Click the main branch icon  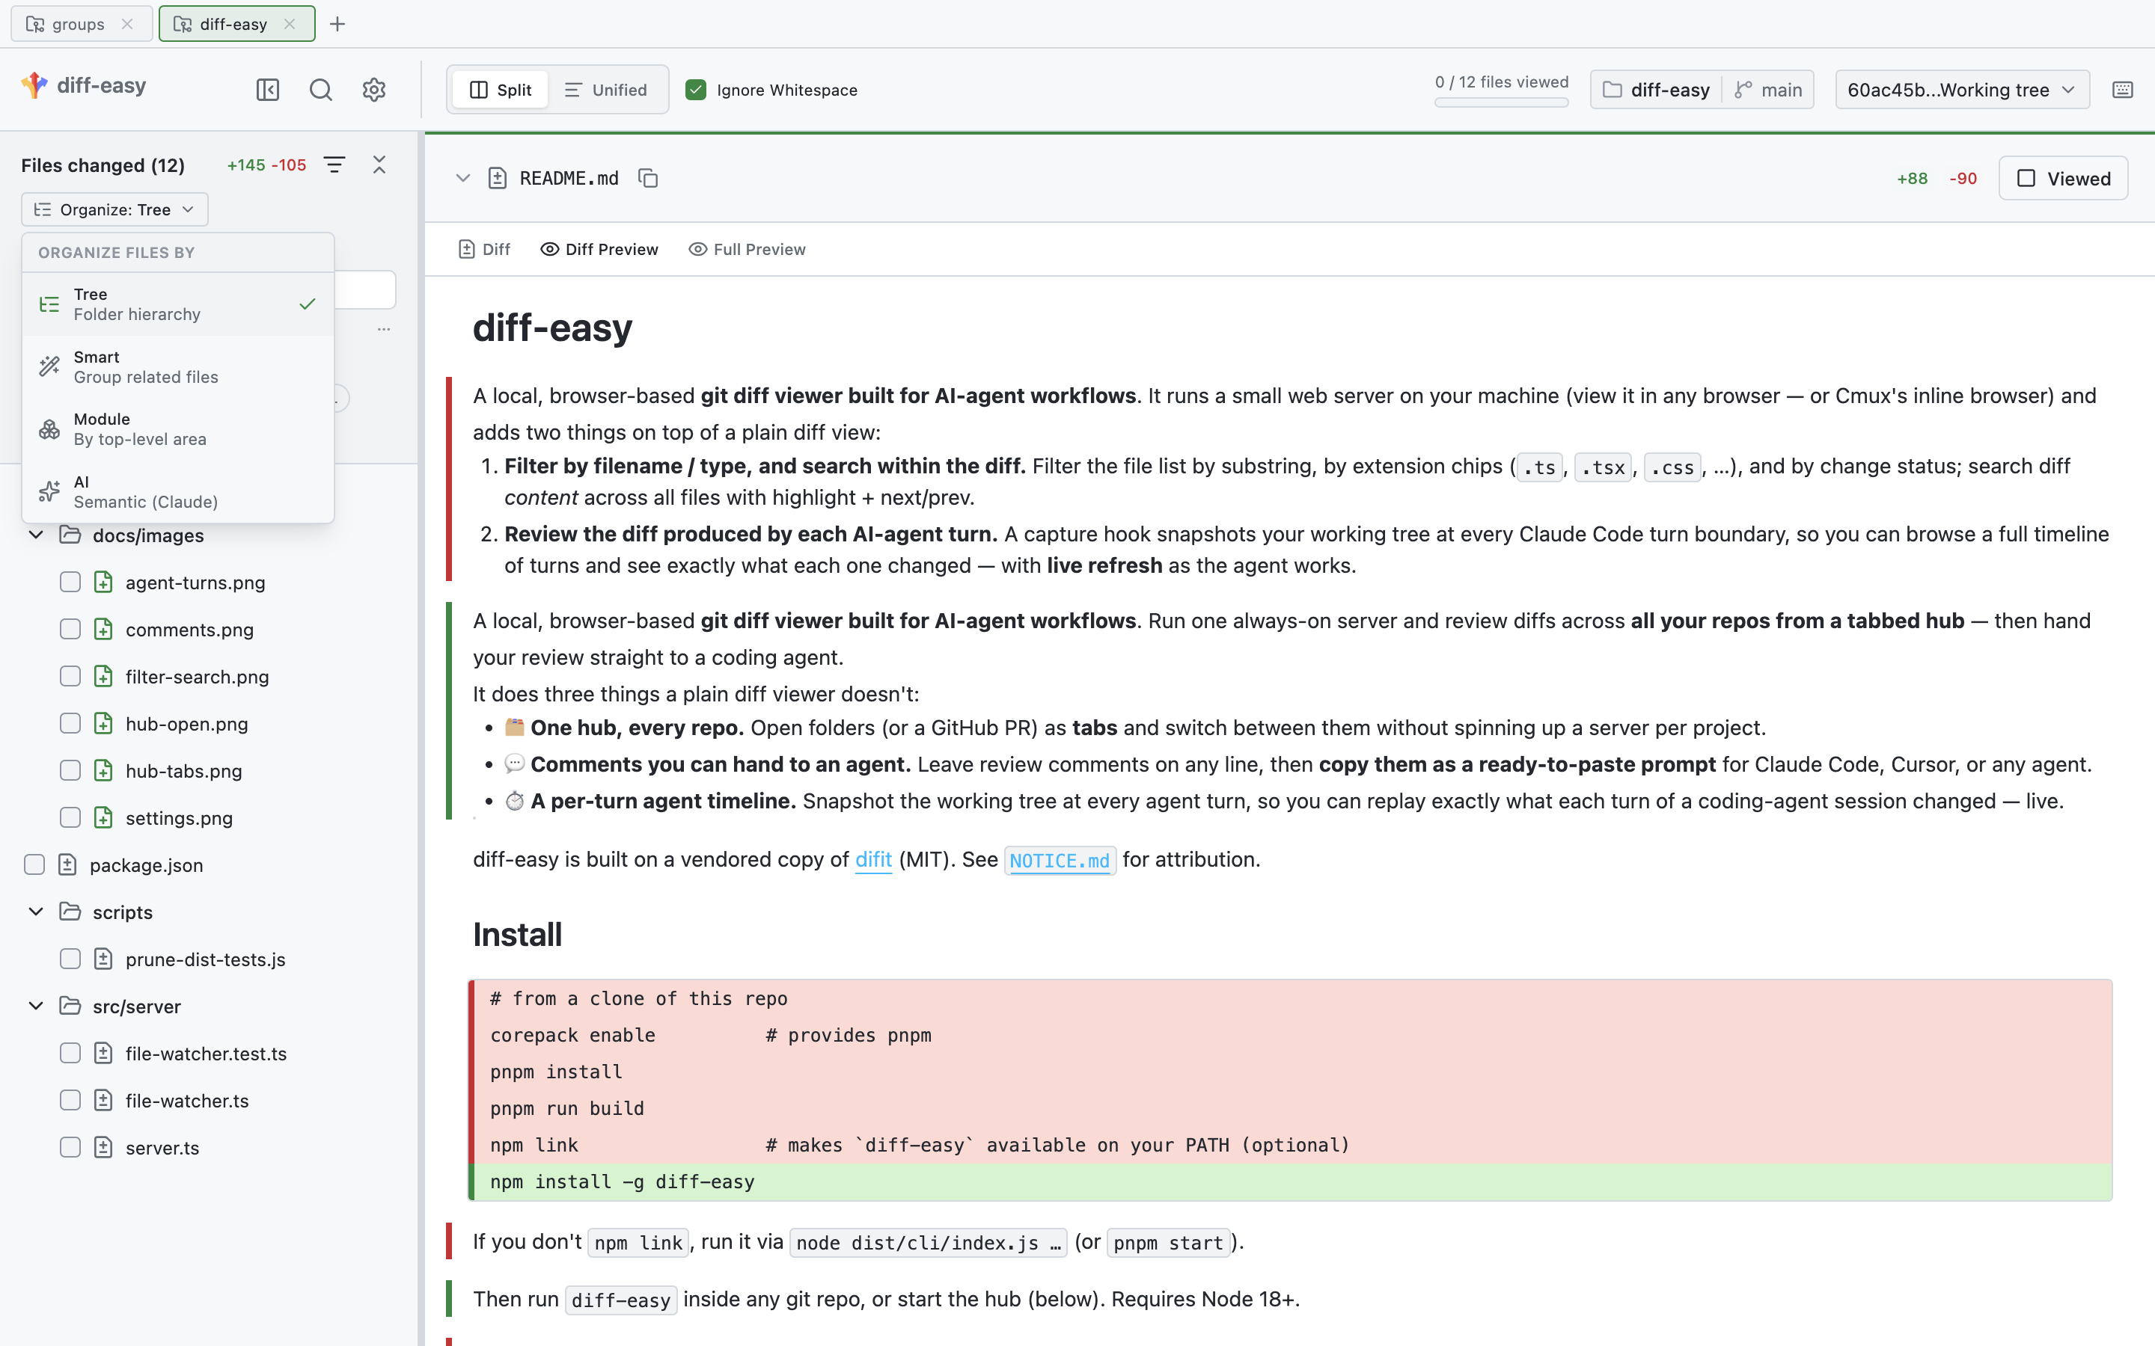[1743, 90]
